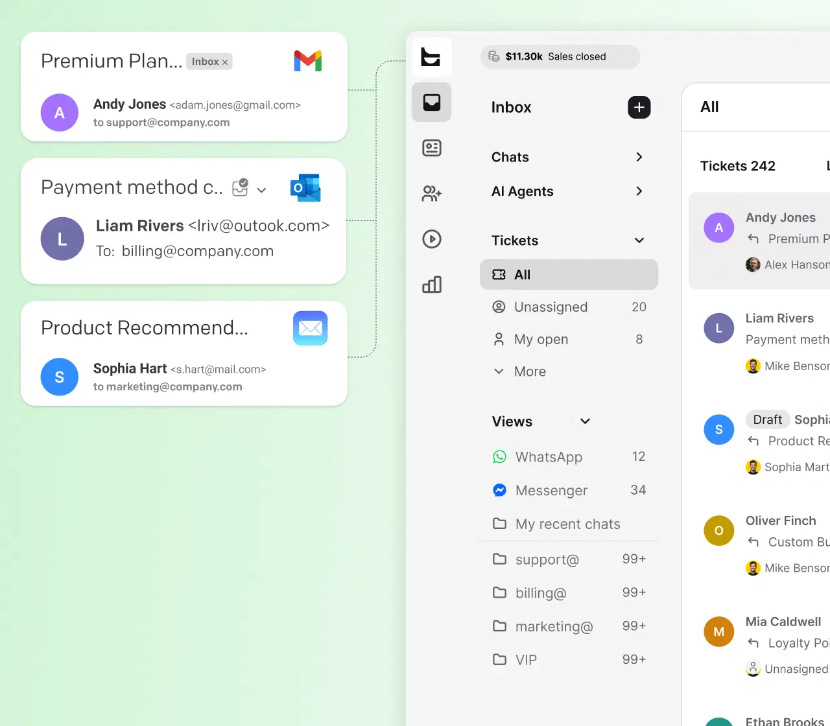The width and height of the screenshot is (830, 726).
Task: Open the Messenger view
Action: pos(569,491)
